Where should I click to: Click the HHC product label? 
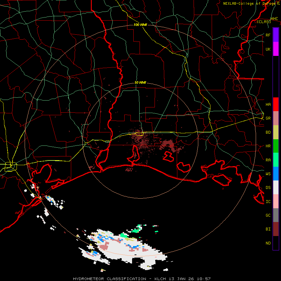[274, 19]
